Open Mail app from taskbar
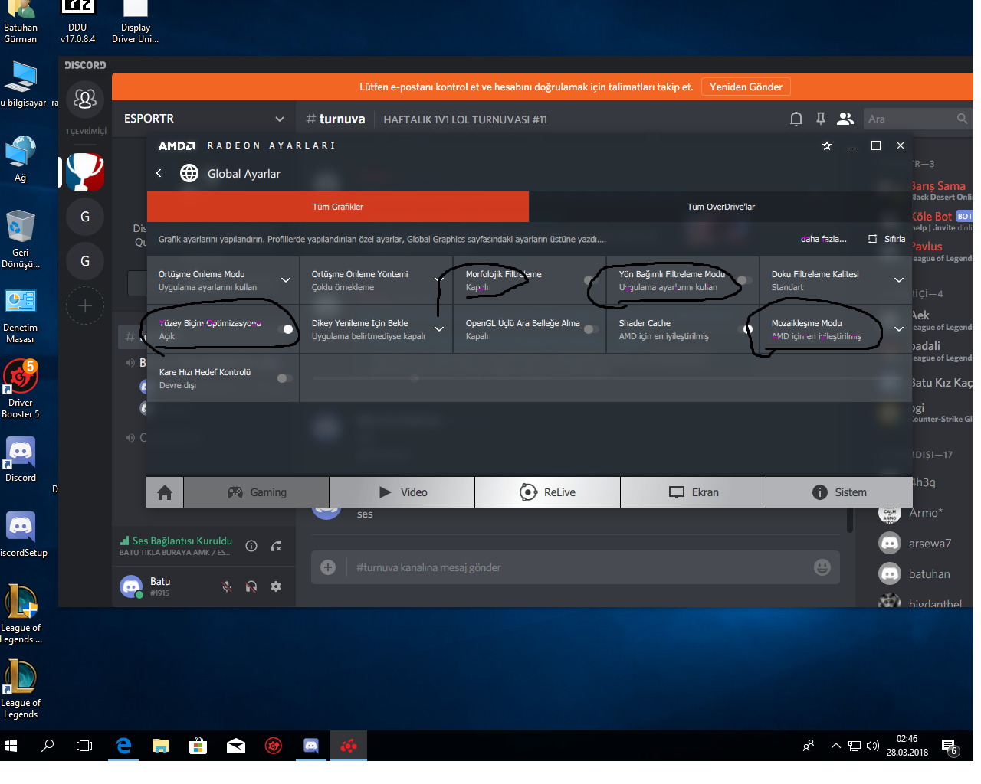Image resolution: width=981 pixels, height=784 pixels. [x=236, y=746]
